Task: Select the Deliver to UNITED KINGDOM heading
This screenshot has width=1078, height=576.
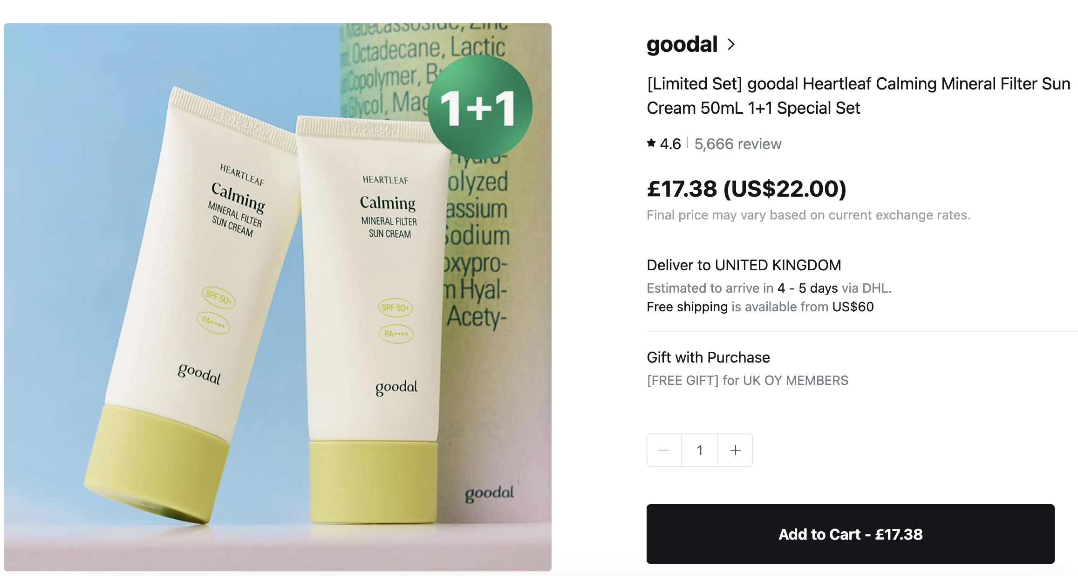Action: click(744, 265)
